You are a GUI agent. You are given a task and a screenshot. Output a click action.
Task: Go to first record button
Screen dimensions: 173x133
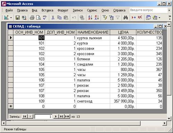pyautogui.click(x=25, y=116)
